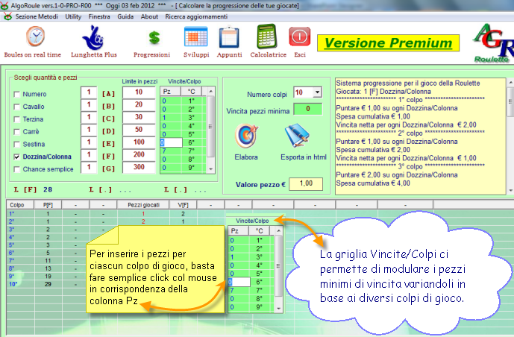
Task: Click Pz cell for 3° colpo in top grid
Action: pyautogui.click(x=170, y=118)
